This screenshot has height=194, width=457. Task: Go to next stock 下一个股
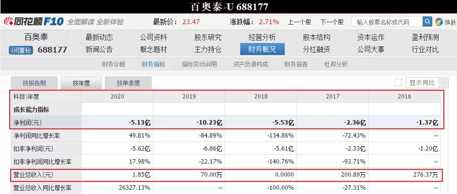(332, 22)
